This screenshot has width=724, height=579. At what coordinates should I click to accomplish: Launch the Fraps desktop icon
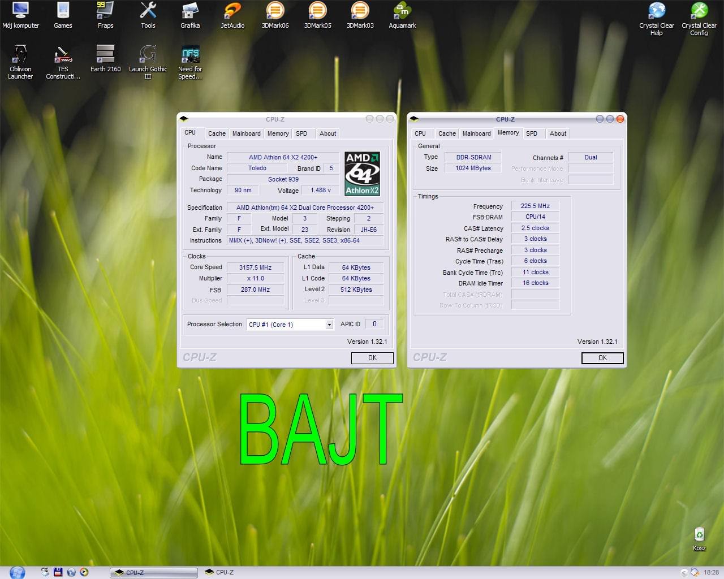point(105,15)
